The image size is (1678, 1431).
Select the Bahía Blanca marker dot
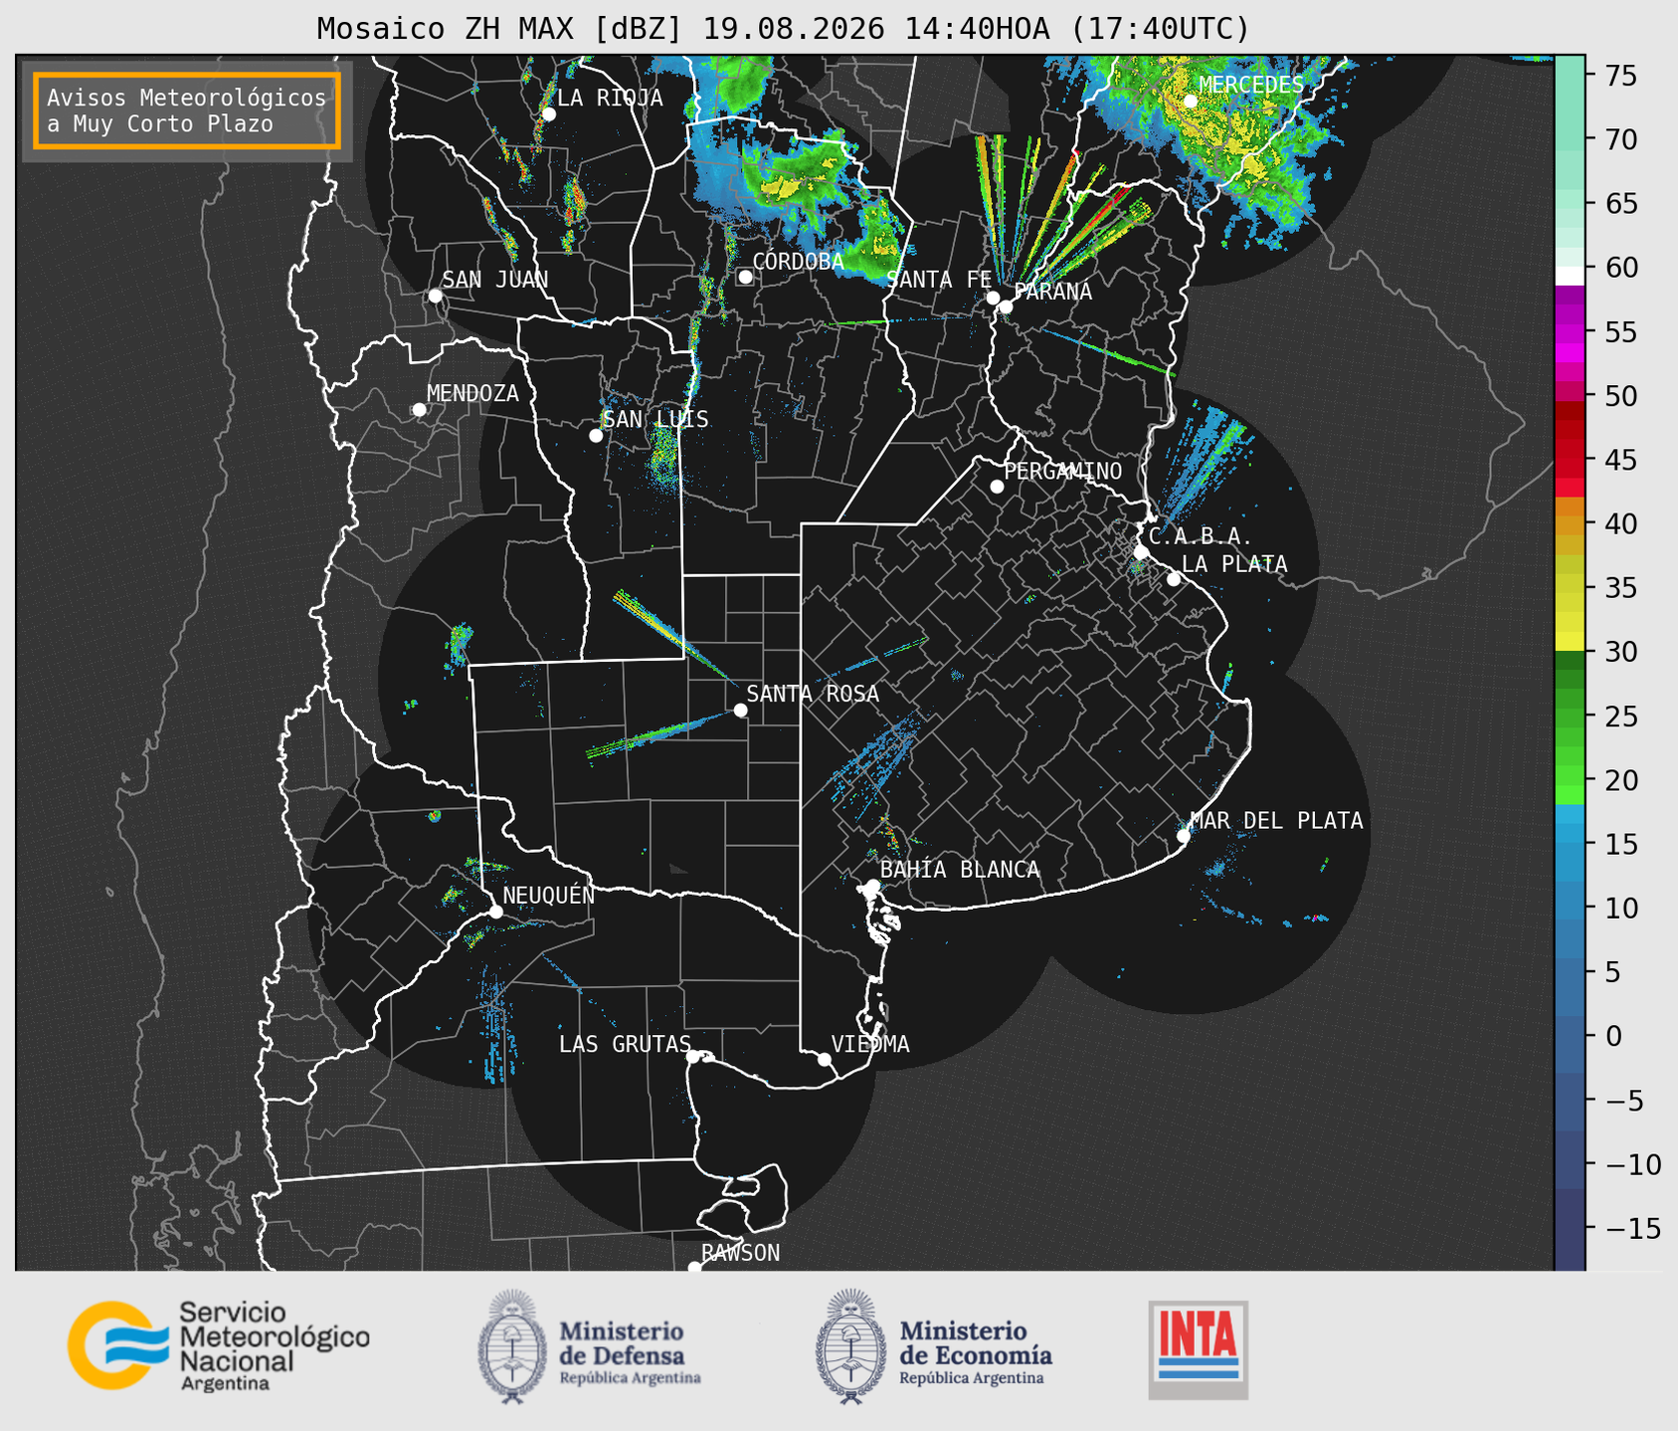click(872, 886)
